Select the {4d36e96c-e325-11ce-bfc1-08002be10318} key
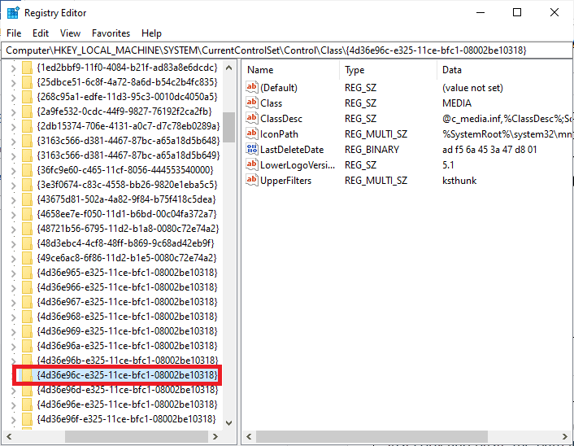This screenshot has height=446, width=574. point(127,375)
